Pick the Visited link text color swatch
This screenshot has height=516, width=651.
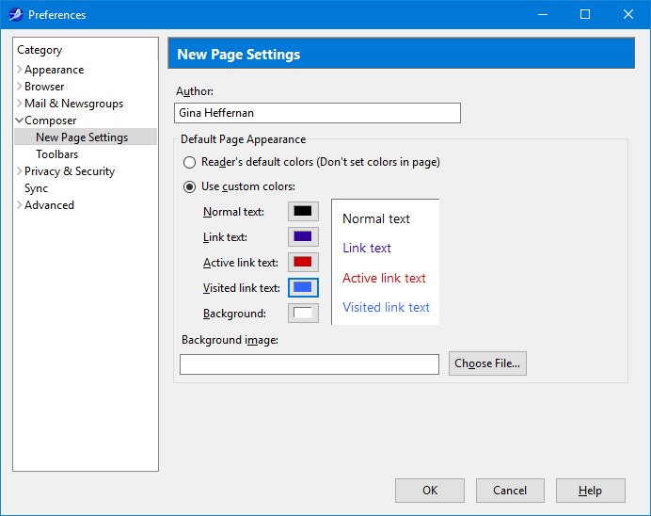click(303, 287)
